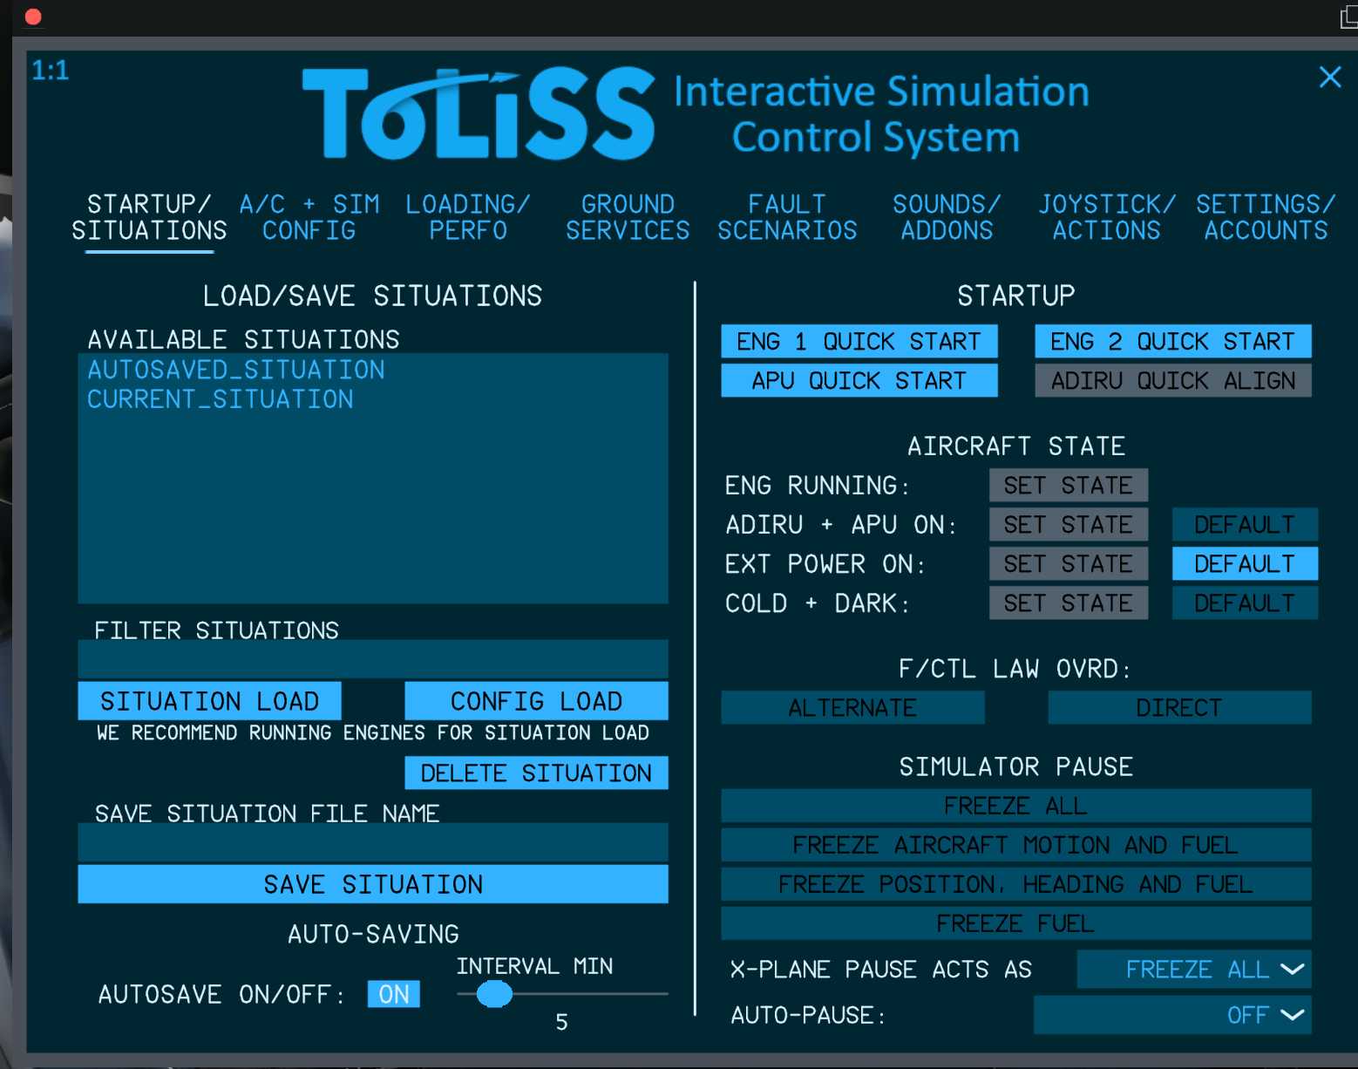Make Ext Power On the default state
The width and height of the screenshot is (1358, 1069).
(1245, 563)
